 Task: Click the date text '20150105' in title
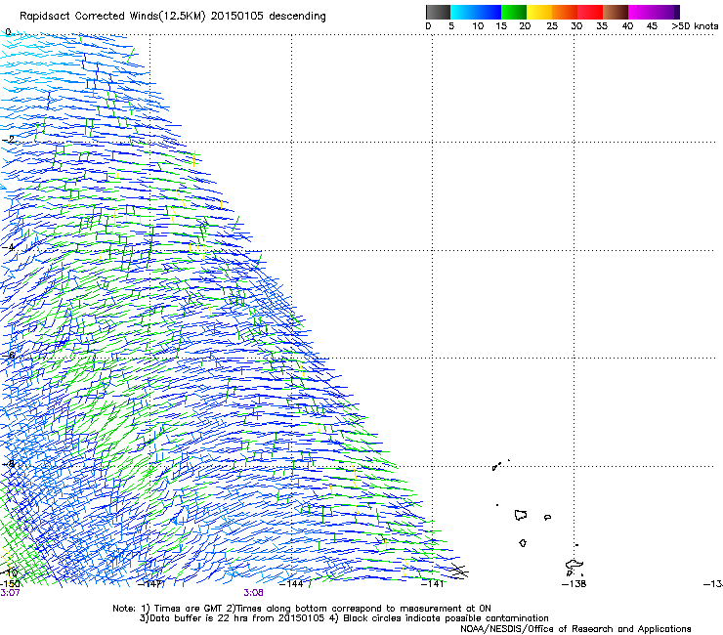[x=236, y=16]
